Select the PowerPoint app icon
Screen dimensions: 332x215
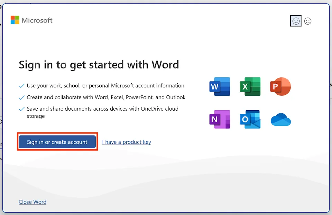point(280,86)
